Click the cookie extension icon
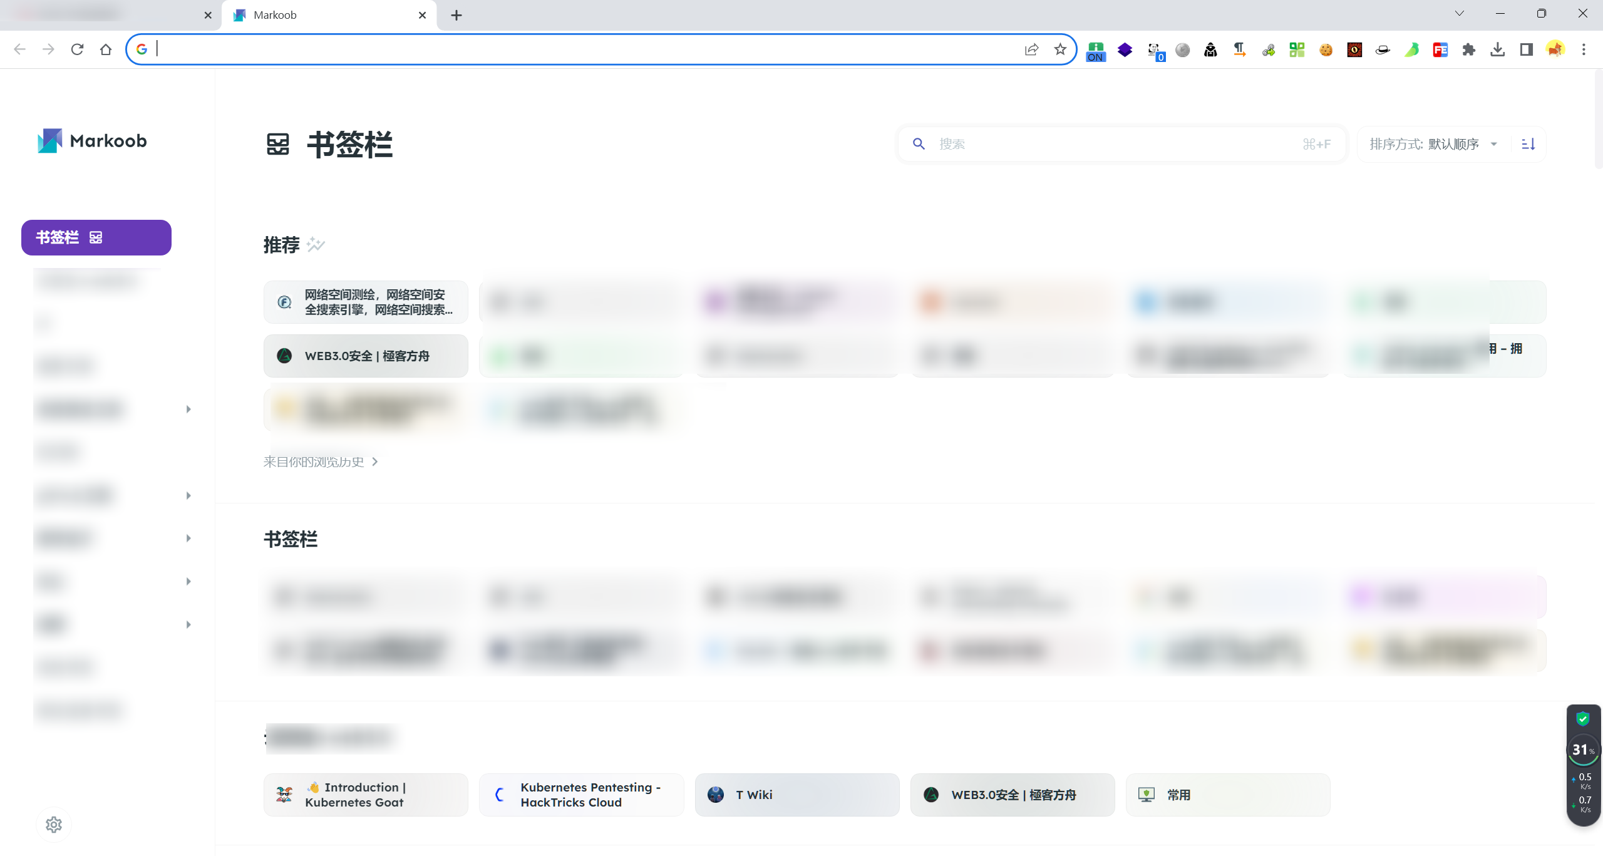Viewport: 1603px width, 856px height. click(1326, 49)
